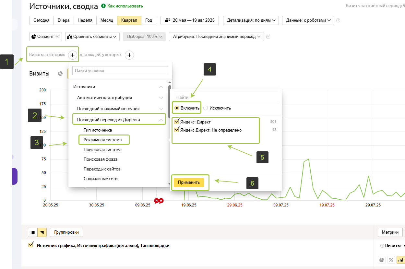Collapse 'Последний переход из Директа' group
Viewport: 405px width, 269px height.
[161, 120]
